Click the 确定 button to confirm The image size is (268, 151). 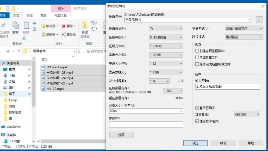[x=195, y=143]
